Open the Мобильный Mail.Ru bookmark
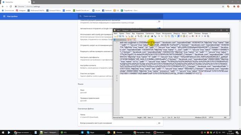 36,10
